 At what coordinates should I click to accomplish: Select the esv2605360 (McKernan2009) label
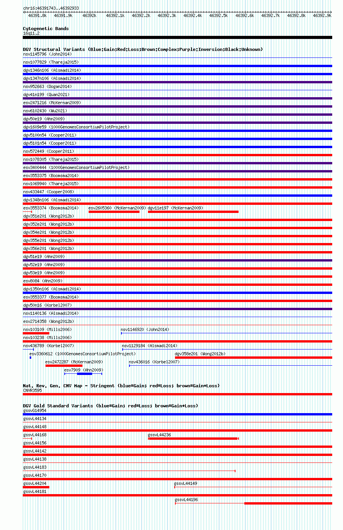click(117, 208)
